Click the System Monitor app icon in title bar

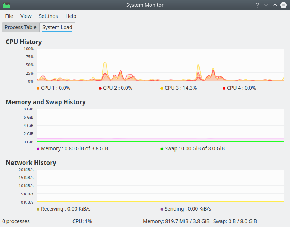6,5
